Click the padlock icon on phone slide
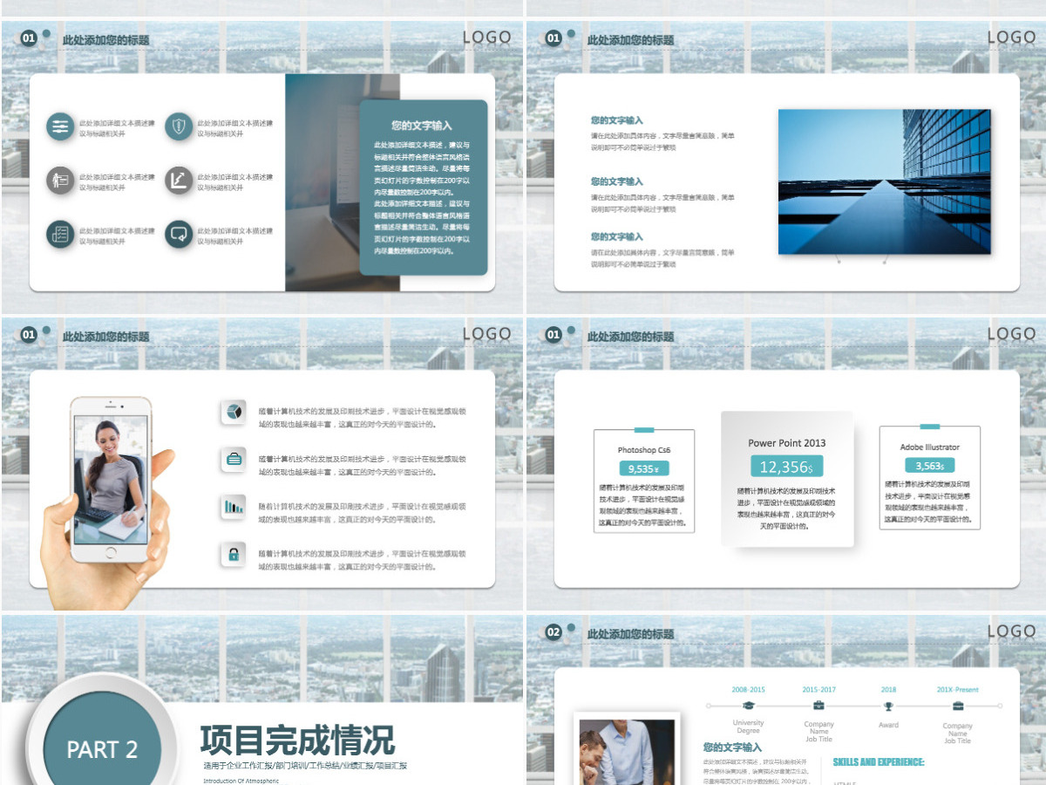The height and width of the screenshot is (785, 1046). tap(234, 554)
